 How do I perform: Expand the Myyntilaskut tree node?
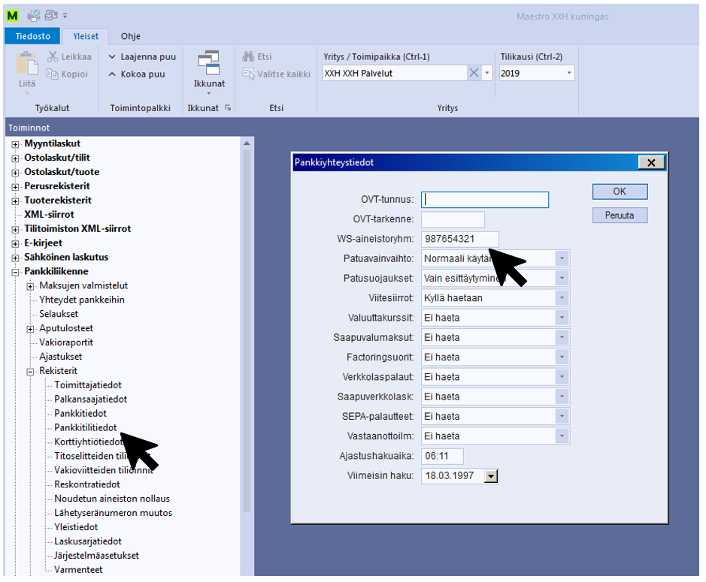15,143
